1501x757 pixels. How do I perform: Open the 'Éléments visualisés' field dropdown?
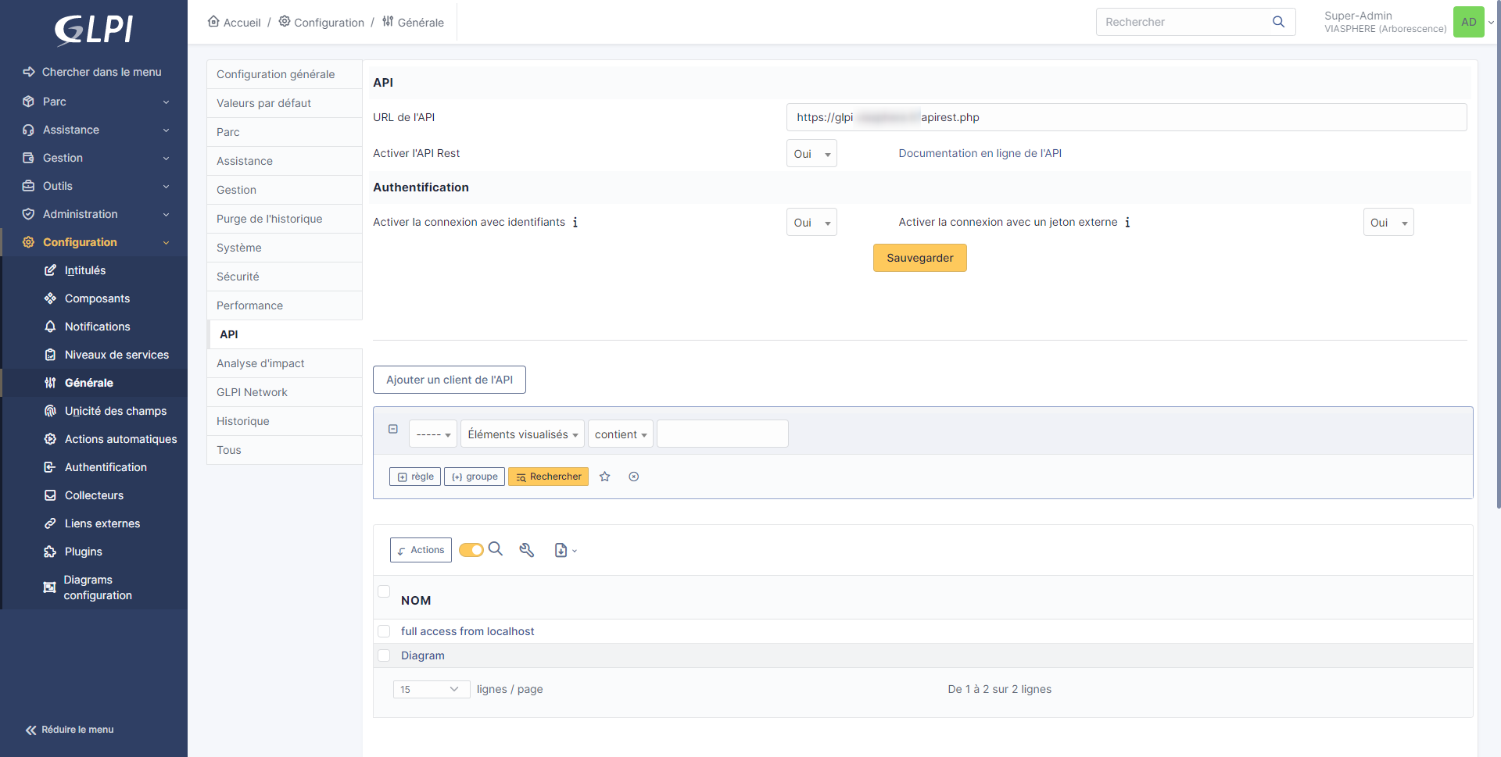(521, 434)
